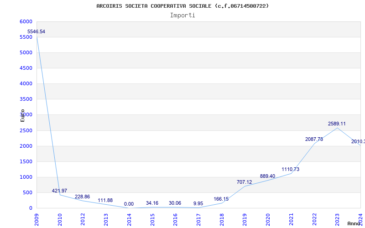
Task: Click the 4000 value on Euro axis
Action: tap(26, 83)
